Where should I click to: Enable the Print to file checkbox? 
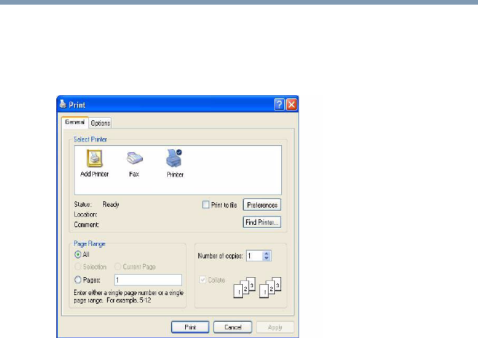[x=205, y=205]
